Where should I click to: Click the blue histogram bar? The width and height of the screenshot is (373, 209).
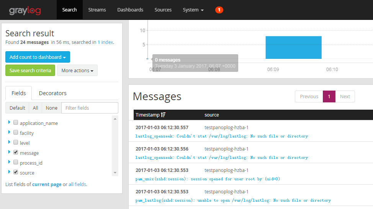point(294,47)
